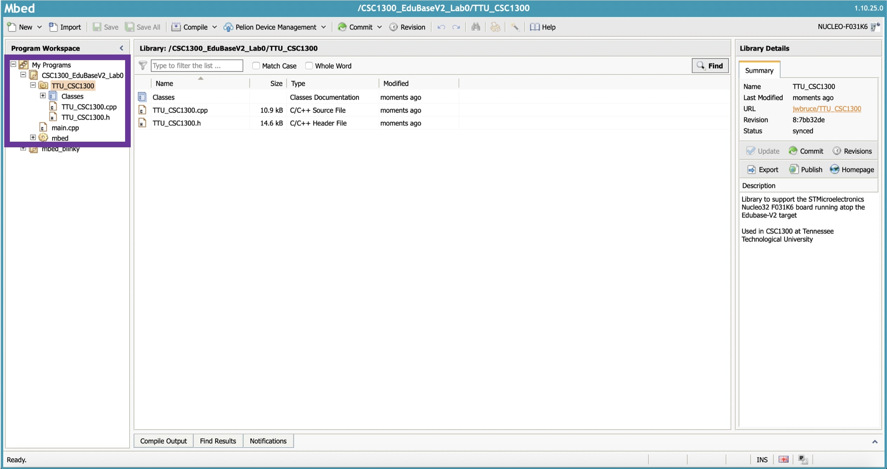Open the Compile dropdown arrow
The width and height of the screenshot is (887, 469).
[214, 27]
